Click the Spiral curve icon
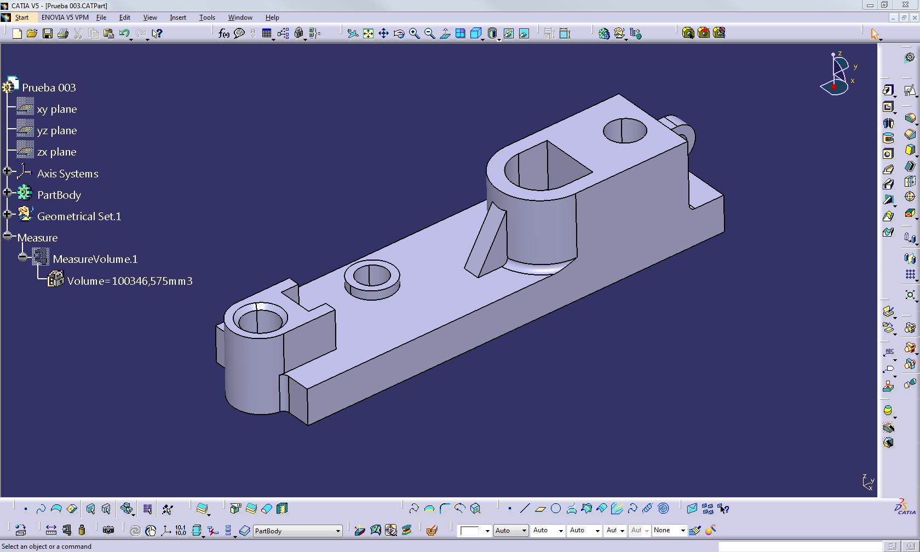 tap(663, 509)
